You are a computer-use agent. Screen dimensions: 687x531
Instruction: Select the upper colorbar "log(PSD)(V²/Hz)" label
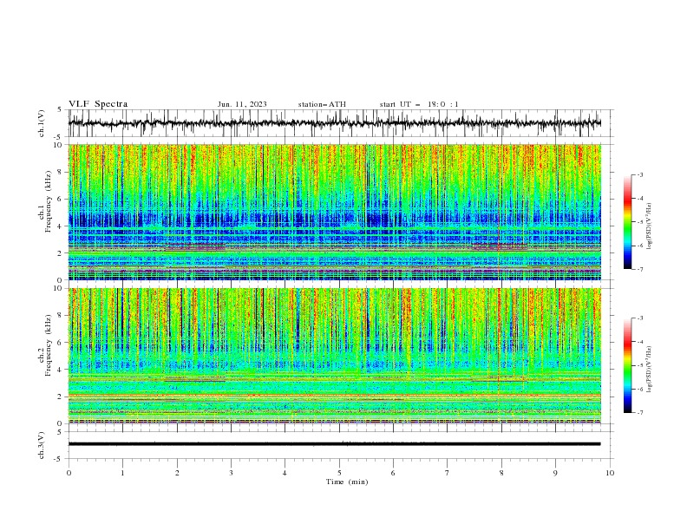click(650, 226)
